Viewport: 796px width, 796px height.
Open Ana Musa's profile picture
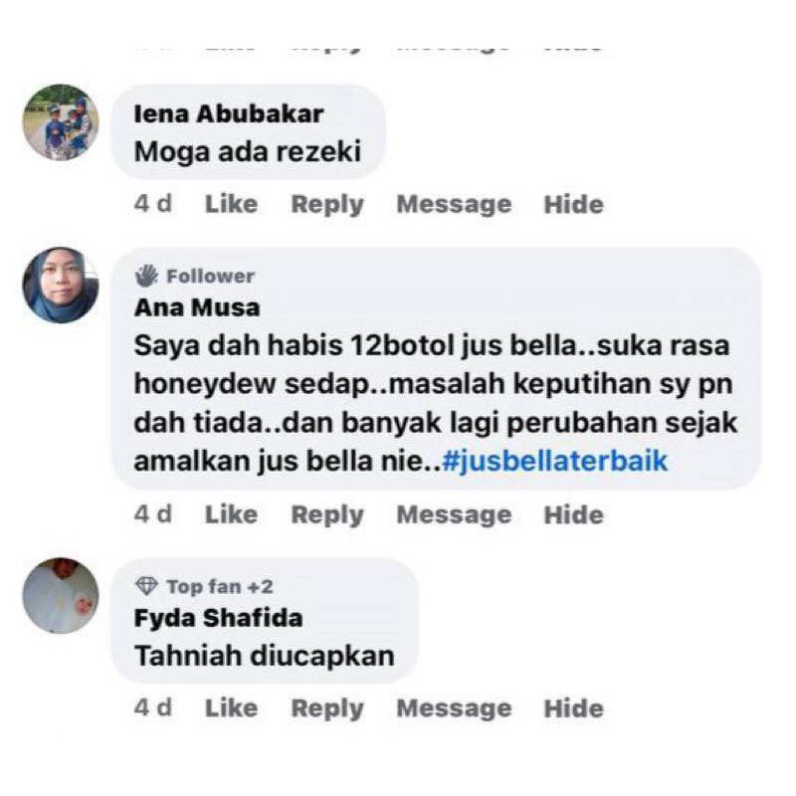[x=61, y=286]
